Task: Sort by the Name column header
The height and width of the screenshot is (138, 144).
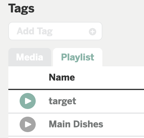Action: point(62,77)
